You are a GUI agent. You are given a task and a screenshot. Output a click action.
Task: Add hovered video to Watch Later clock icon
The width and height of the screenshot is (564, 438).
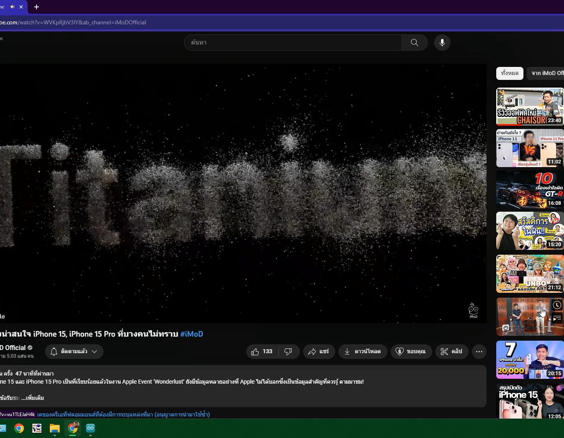point(557,305)
